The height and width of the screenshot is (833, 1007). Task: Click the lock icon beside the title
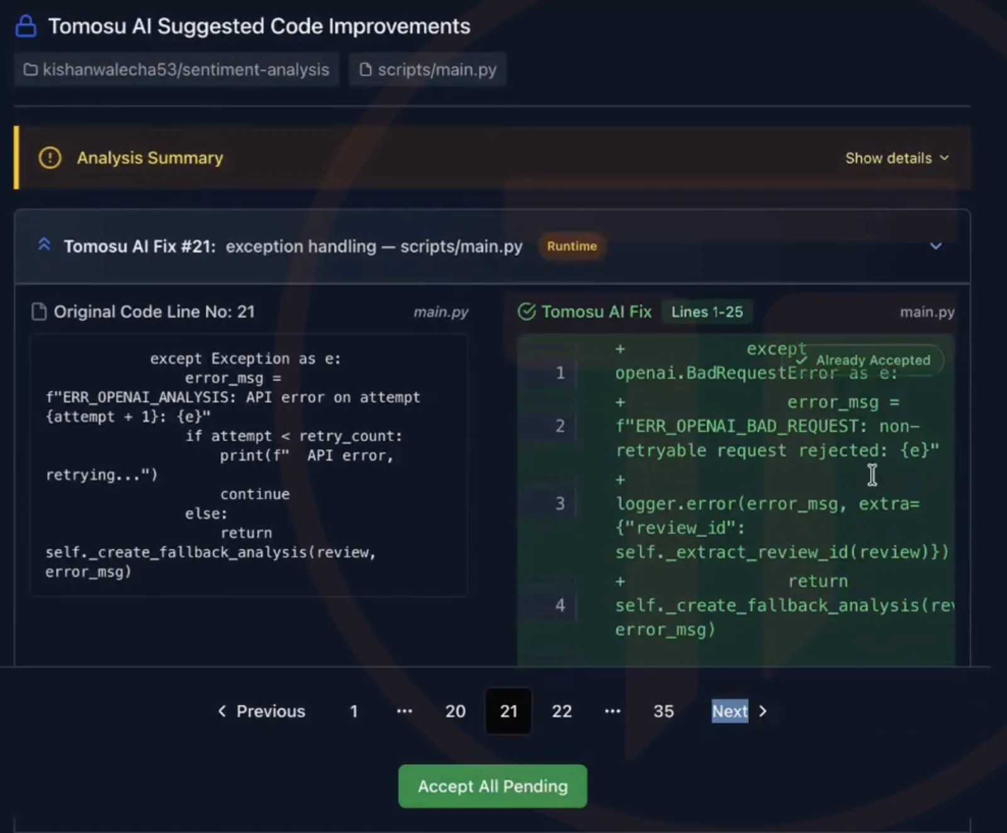pos(26,26)
